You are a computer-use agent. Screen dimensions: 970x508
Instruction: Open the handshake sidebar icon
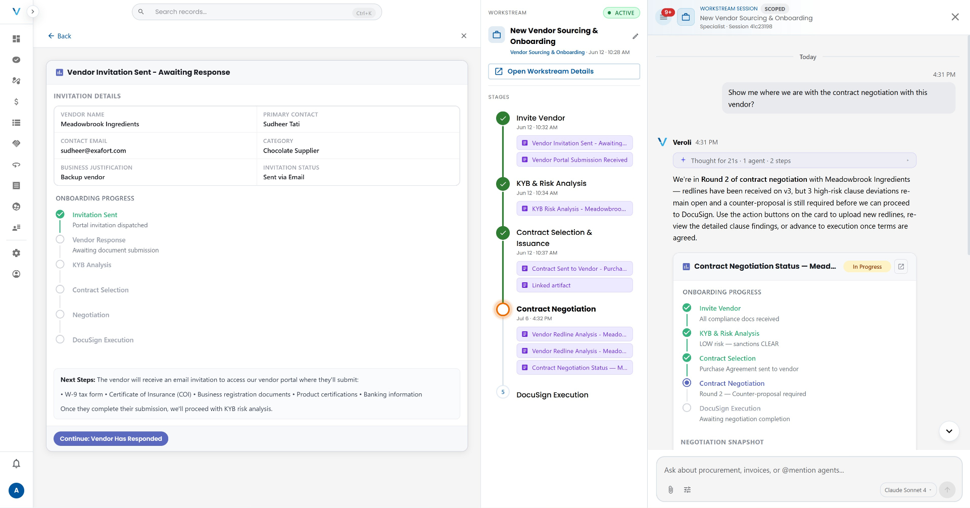[x=16, y=143]
